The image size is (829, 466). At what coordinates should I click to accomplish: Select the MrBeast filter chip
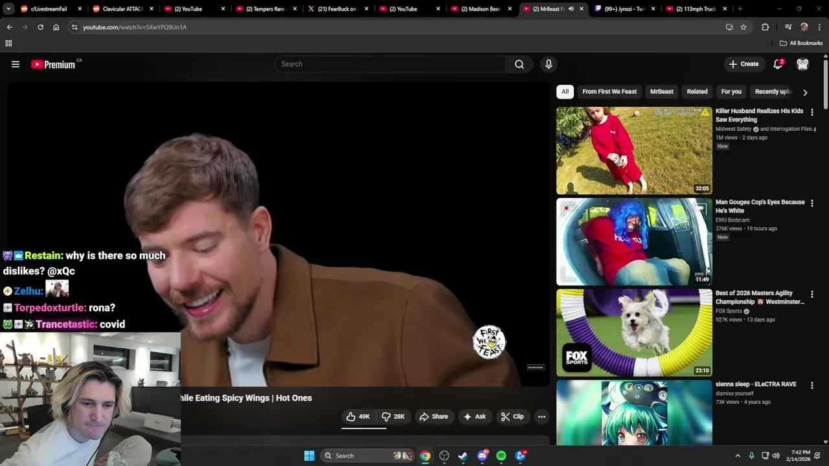tap(662, 92)
